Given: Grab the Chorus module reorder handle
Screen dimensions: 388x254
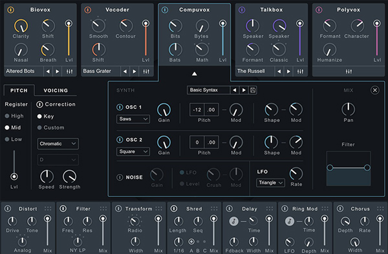Looking at the screenshot, I should point(381,209).
